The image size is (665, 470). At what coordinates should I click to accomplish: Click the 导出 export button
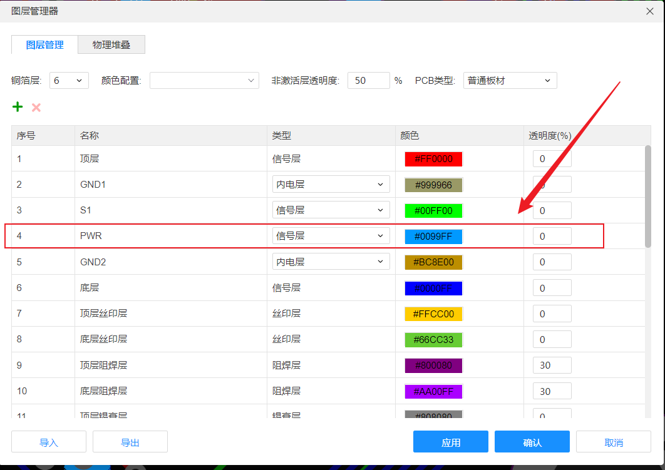point(130,442)
